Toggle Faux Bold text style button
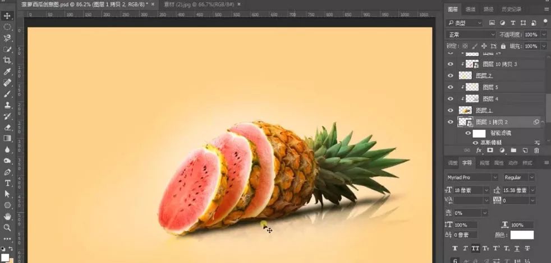 tap(455, 248)
